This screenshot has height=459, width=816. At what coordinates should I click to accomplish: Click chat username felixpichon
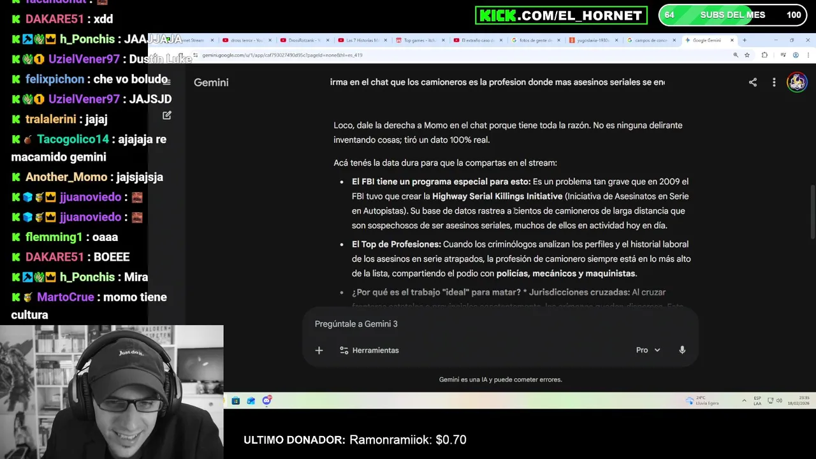[x=55, y=79]
